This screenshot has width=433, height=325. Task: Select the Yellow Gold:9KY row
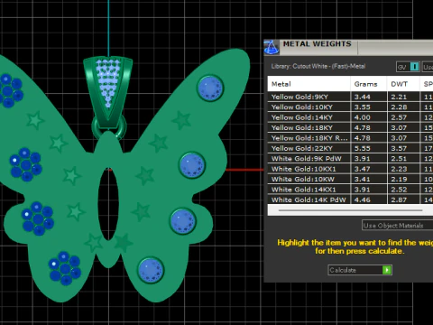click(x=350, y=97)
